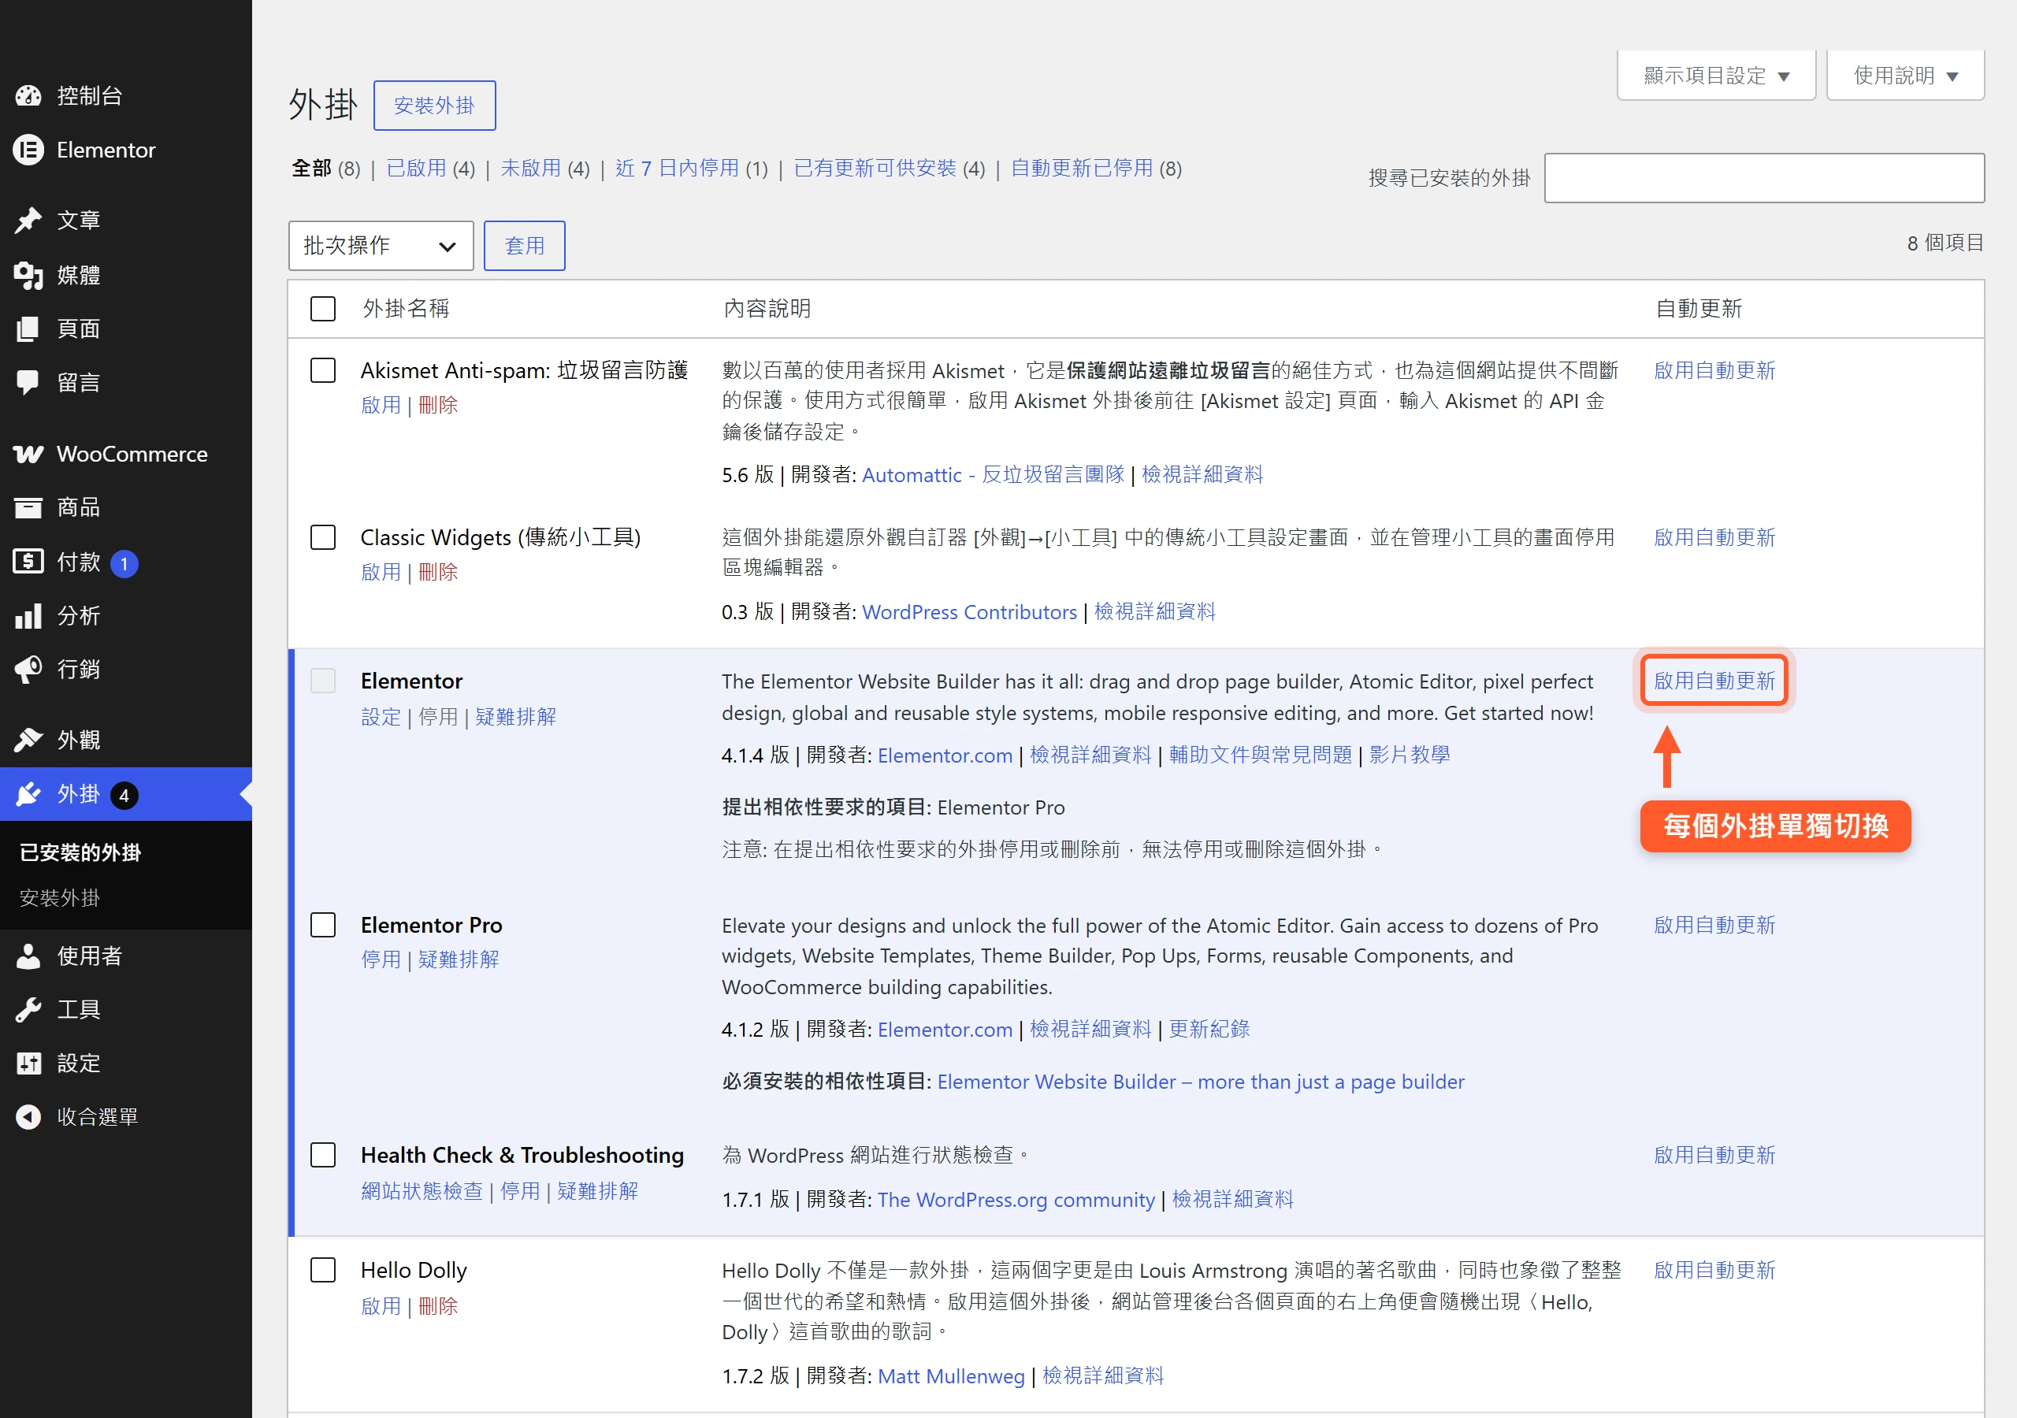Screen dimensions: 2017x1418
Task: Enable auto-updates for Health Check
Action: pos(1714,1154)
